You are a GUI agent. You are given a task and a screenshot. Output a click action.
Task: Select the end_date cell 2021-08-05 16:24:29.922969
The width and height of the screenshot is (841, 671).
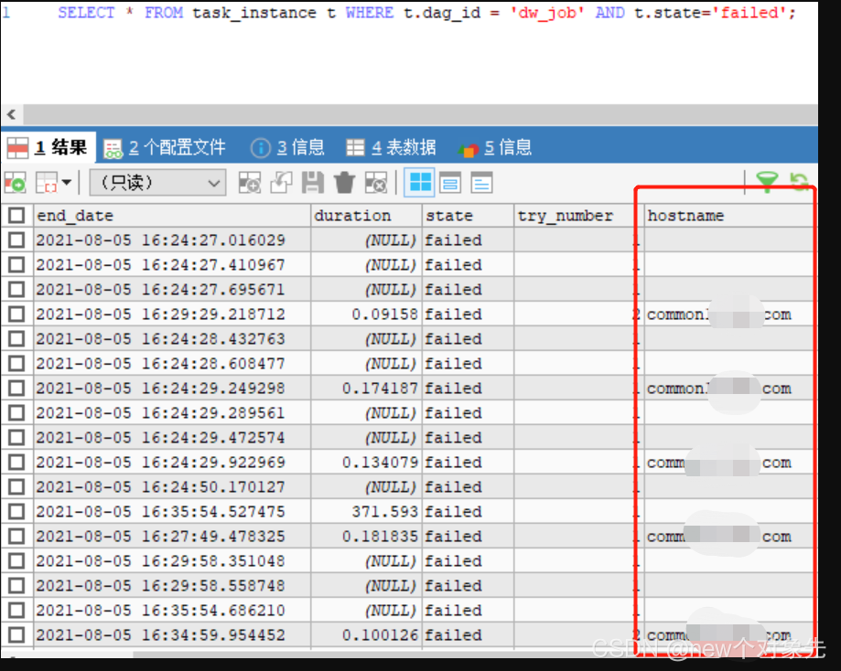(x=172, y=462)
